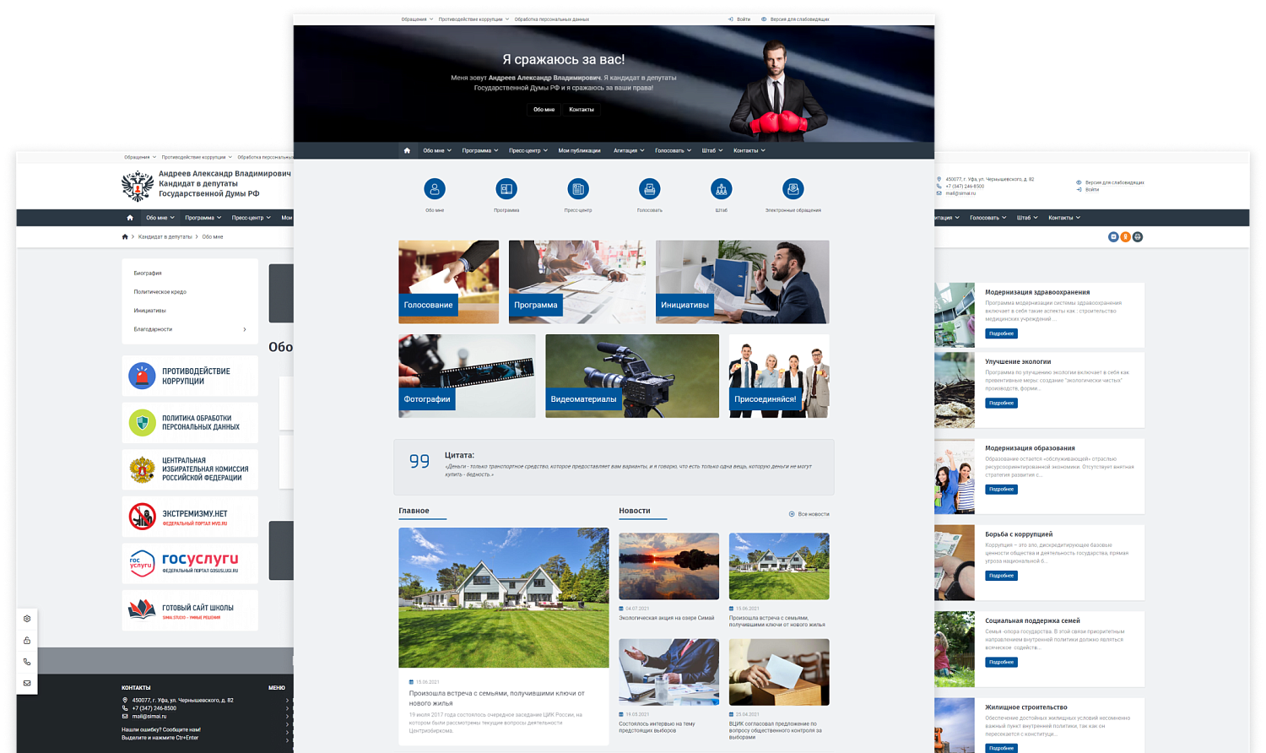Select the Штаб circular icon
Screen dimensions: 1266x753
[721, 189]
